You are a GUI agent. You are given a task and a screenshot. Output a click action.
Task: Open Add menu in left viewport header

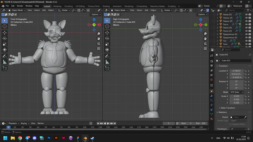tap(44, 10)
